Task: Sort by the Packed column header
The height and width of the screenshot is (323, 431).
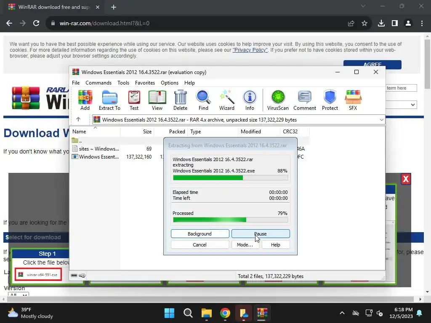Action: 170,132
